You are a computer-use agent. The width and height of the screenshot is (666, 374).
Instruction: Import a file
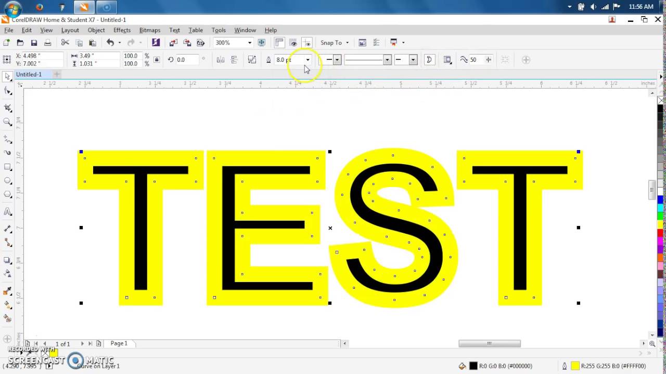tap(174, 43)
